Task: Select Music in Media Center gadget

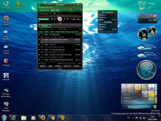Action: pos(126,95)
